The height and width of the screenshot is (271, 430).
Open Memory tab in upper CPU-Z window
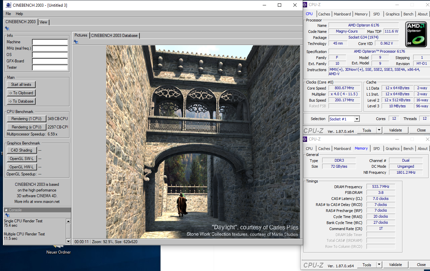tap(361, 14)
